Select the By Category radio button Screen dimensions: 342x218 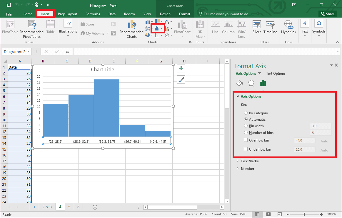pyautogui.click(x=246, y=113)
